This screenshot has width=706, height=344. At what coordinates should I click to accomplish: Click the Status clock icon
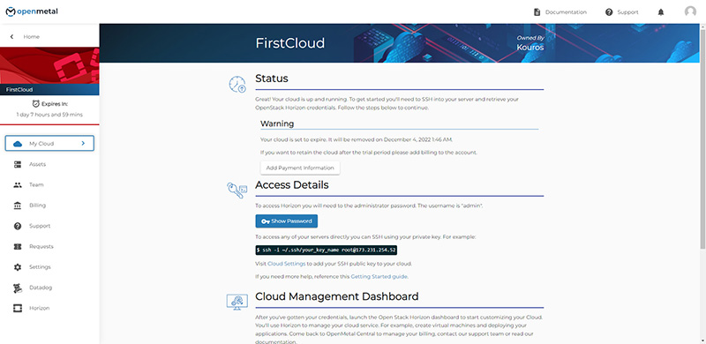click(x=237, y=84)
